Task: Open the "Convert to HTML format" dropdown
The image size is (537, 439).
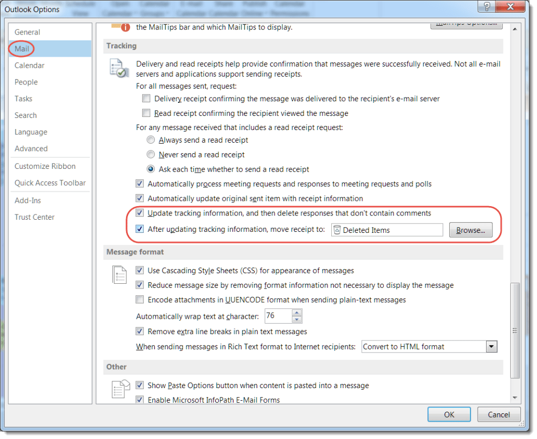Action: tap(491, 346)
